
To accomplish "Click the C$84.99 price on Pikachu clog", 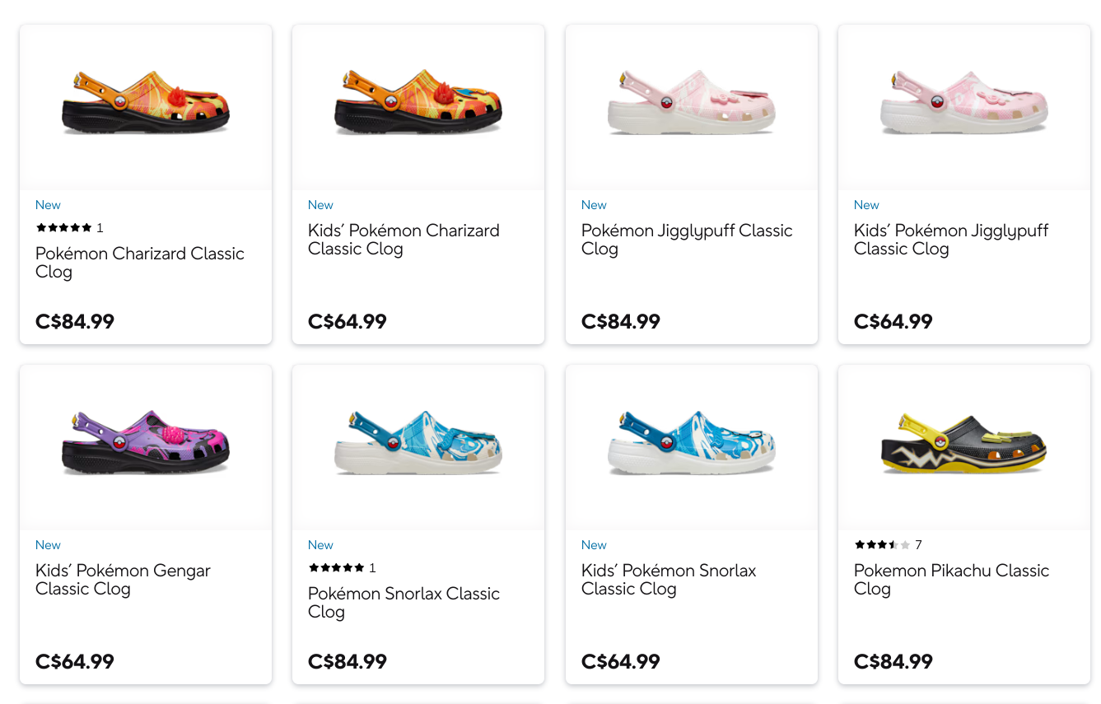I will tap(893, 662).
